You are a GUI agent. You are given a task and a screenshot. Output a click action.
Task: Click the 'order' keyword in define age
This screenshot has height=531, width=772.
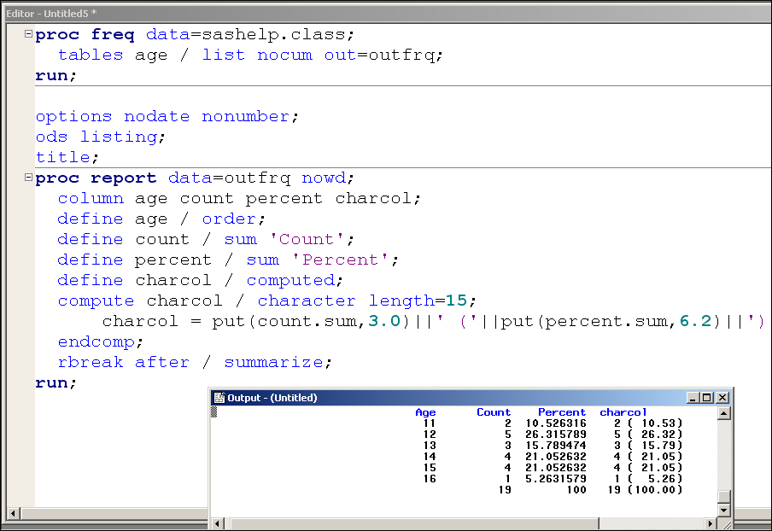(229, 219)
